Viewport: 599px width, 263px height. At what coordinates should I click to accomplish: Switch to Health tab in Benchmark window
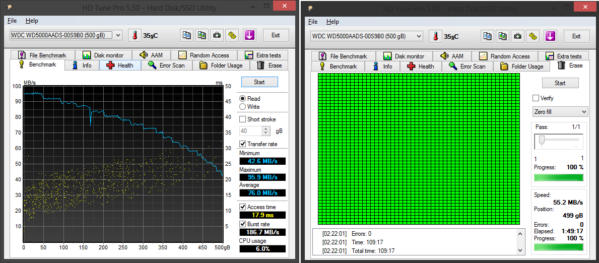coord(120,65)
